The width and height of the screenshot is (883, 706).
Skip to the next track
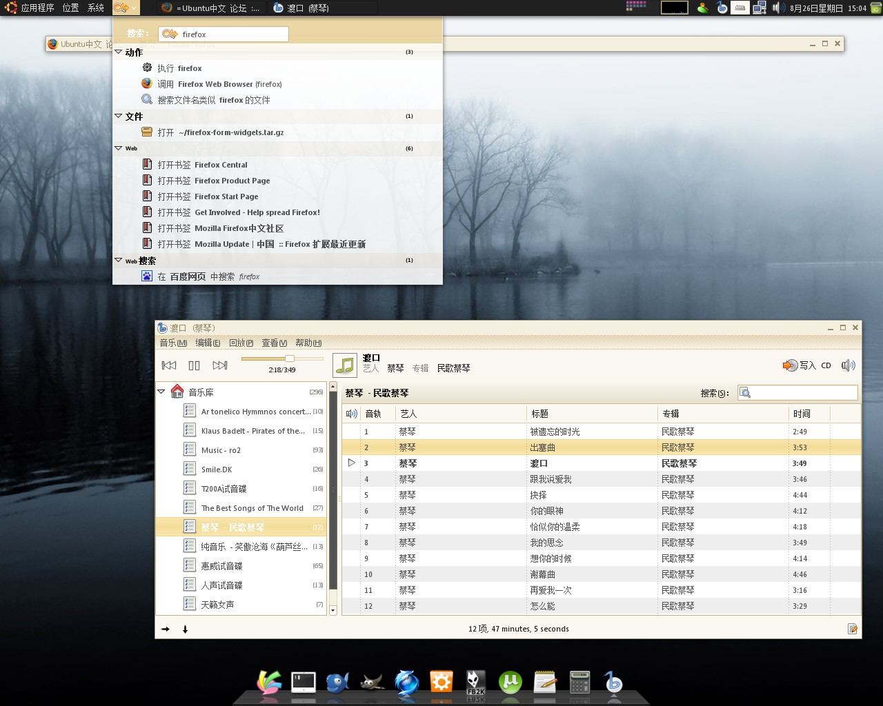coord(220,365)
